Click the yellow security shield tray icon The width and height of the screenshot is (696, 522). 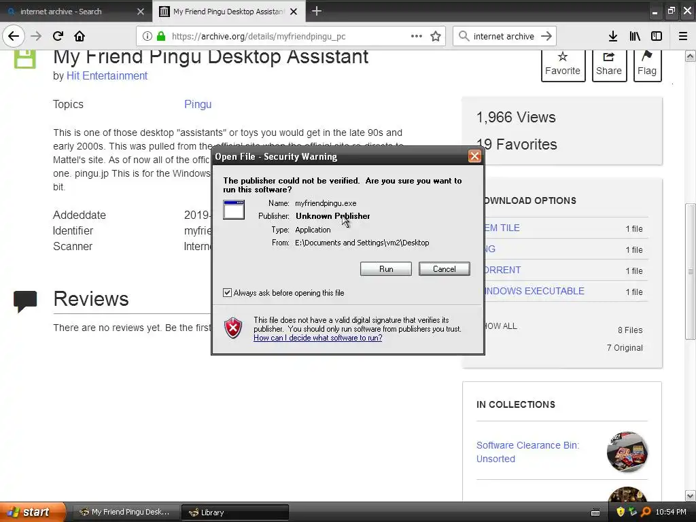coord(621,512)
